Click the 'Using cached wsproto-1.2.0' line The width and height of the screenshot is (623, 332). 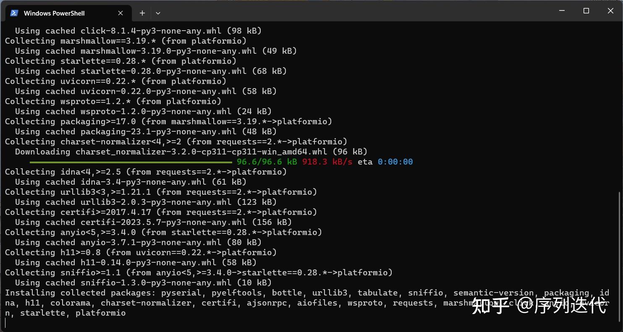144,112
